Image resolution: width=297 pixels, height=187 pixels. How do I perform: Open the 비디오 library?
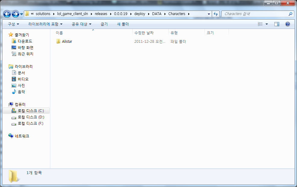tap(23, 79)
